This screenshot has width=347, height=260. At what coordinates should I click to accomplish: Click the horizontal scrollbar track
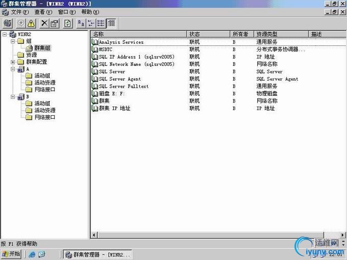point(332,235)
